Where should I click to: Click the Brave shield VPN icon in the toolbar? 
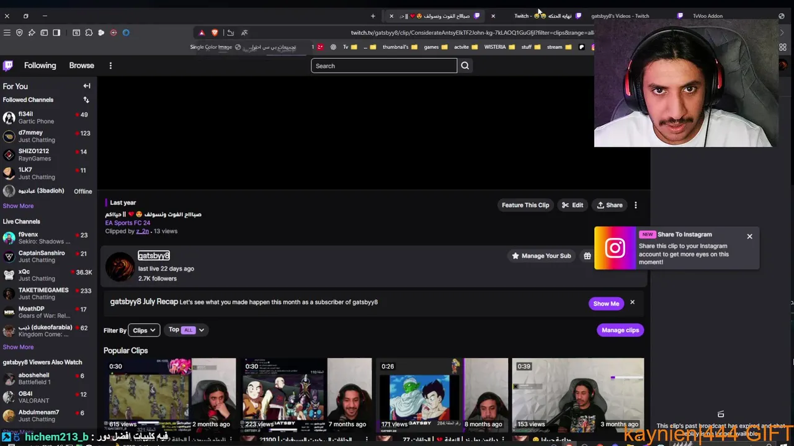[19, 32]
